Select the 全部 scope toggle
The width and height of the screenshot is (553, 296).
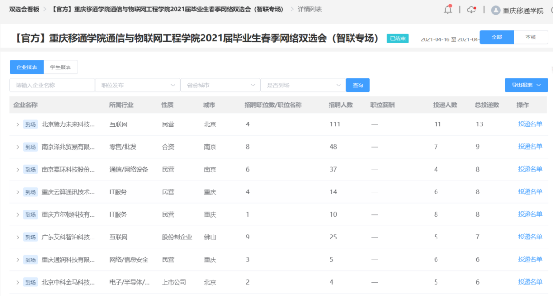496,37
